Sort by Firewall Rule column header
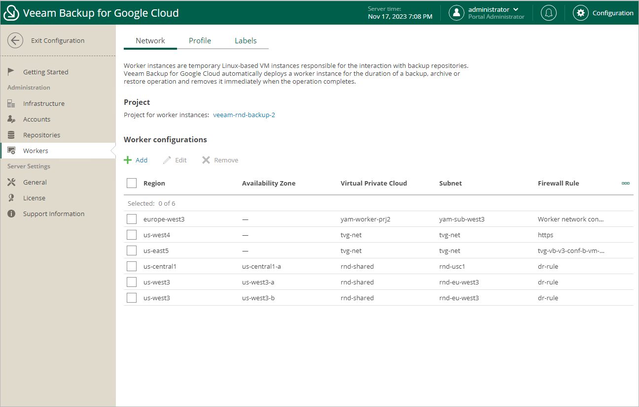The width and height of the screenshot is (639, 407). 559,183
